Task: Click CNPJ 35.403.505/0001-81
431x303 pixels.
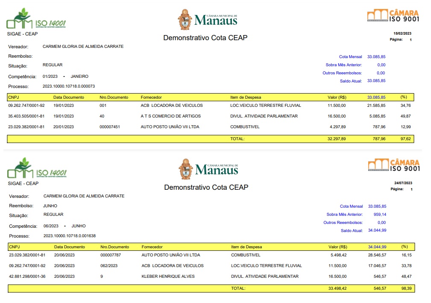Action: coord(26,116)
